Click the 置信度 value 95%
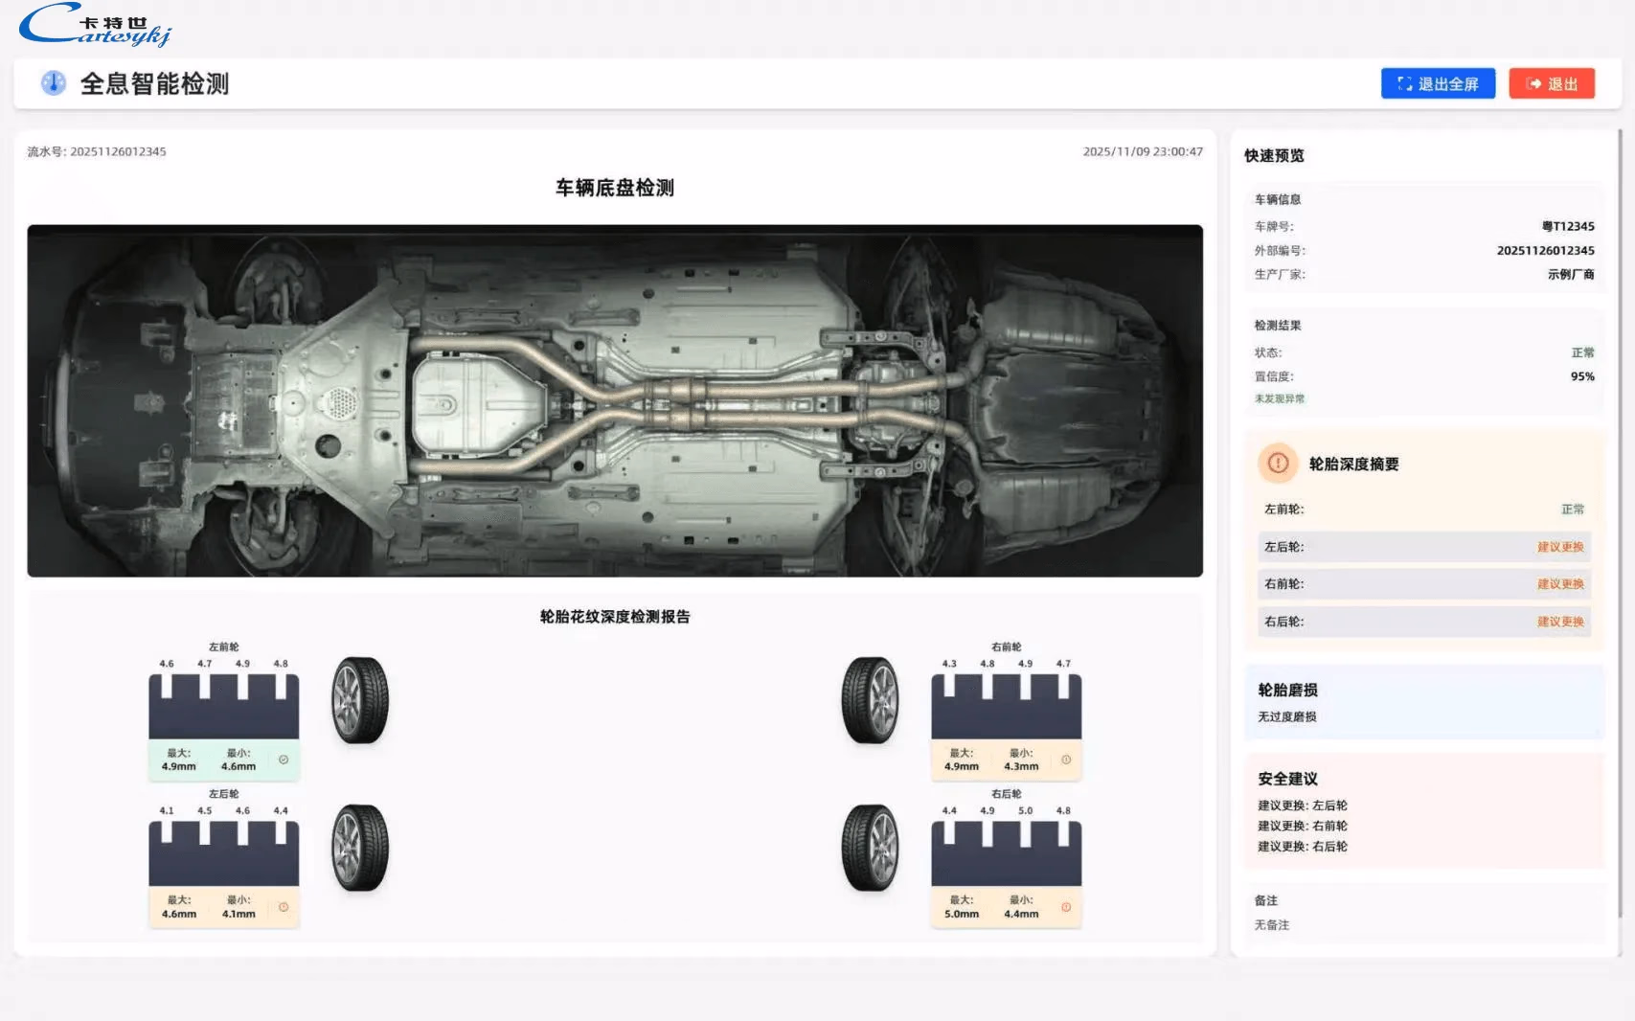Screen dimensions: 1635x1021 1582,376
